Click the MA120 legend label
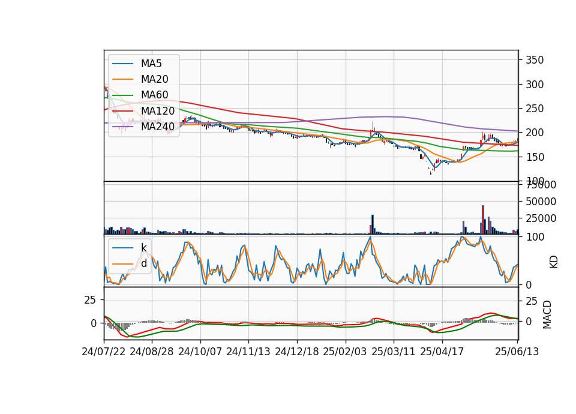This screenshot has width=576, height=414. pos(158,110)
